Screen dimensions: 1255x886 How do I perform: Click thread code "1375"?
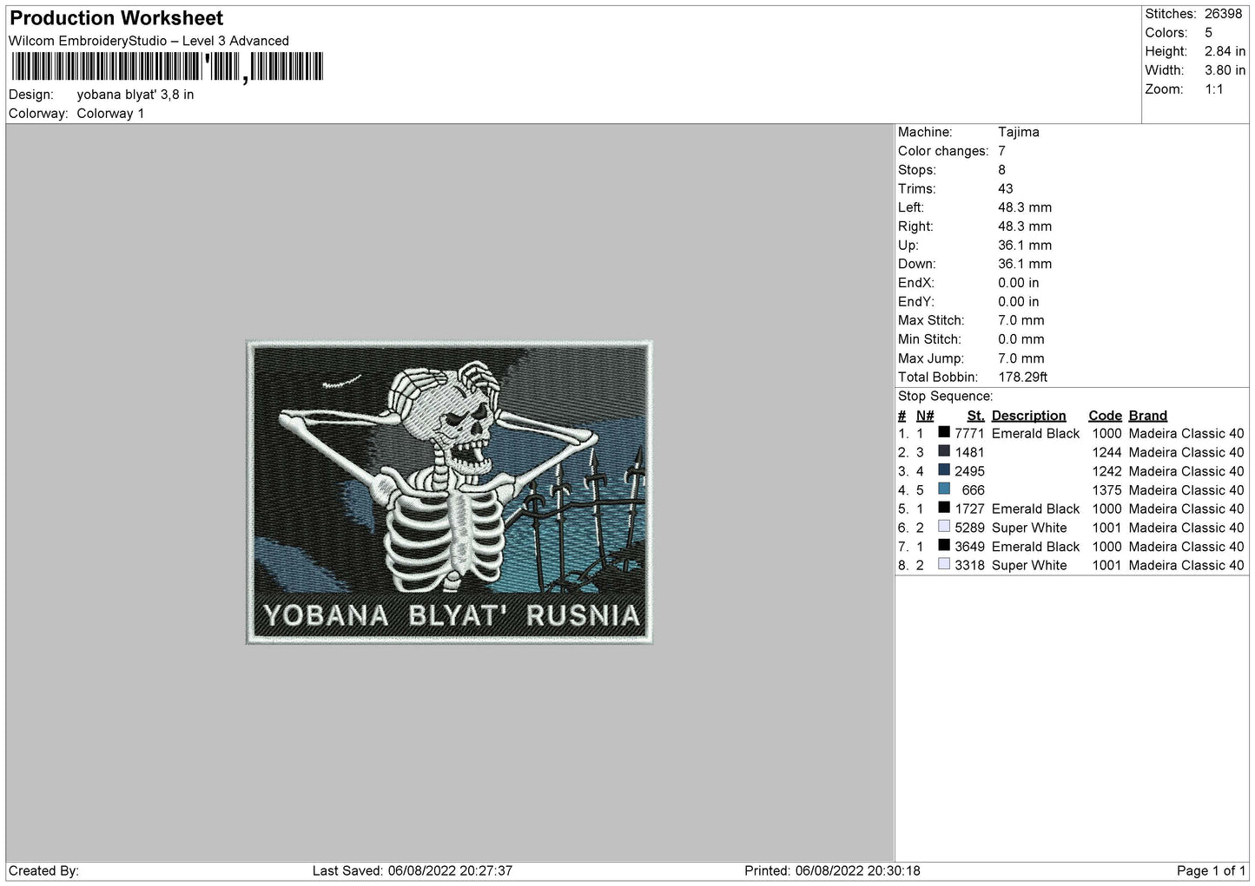[1107, 490]
